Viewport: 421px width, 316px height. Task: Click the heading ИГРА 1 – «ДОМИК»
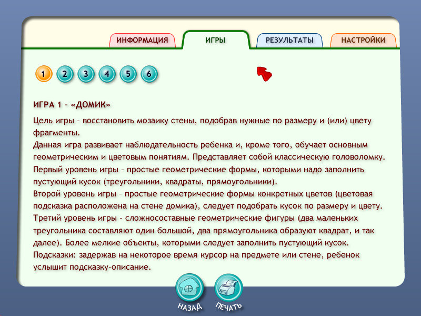click(72, 104)
